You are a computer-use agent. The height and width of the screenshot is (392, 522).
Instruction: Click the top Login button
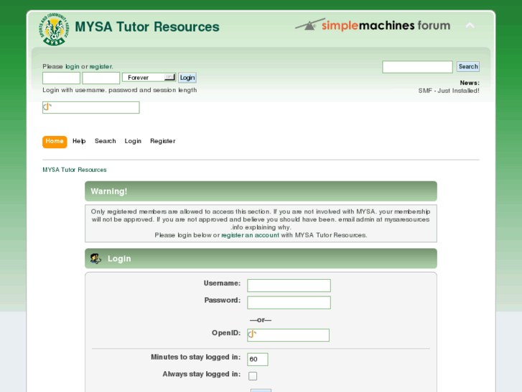(187, 78)
